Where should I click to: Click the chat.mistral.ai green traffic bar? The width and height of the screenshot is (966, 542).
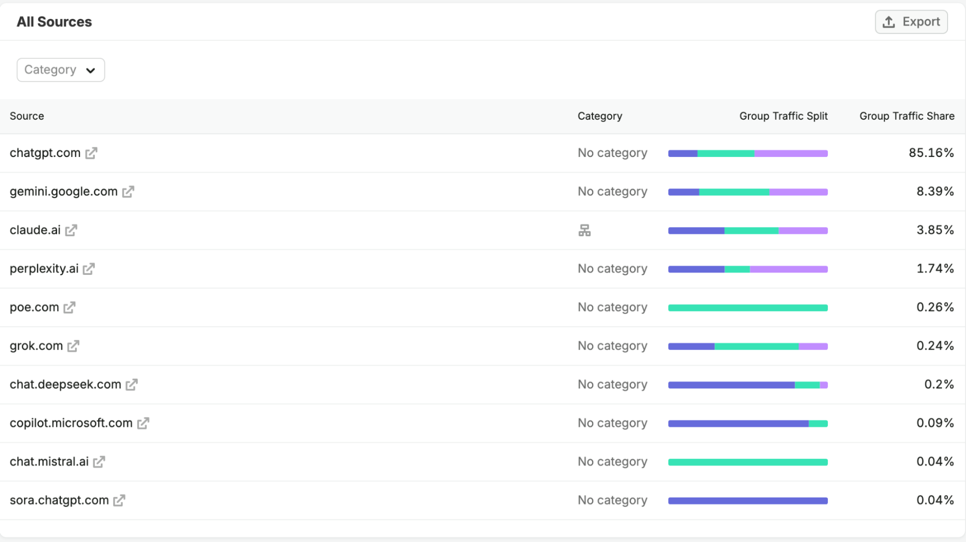(x=748, y=463)
